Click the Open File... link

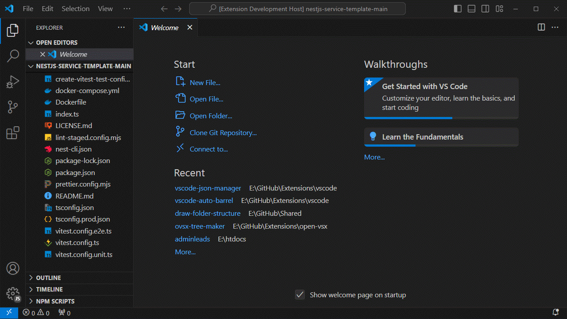pyautogui.click(x=206, y=99)
